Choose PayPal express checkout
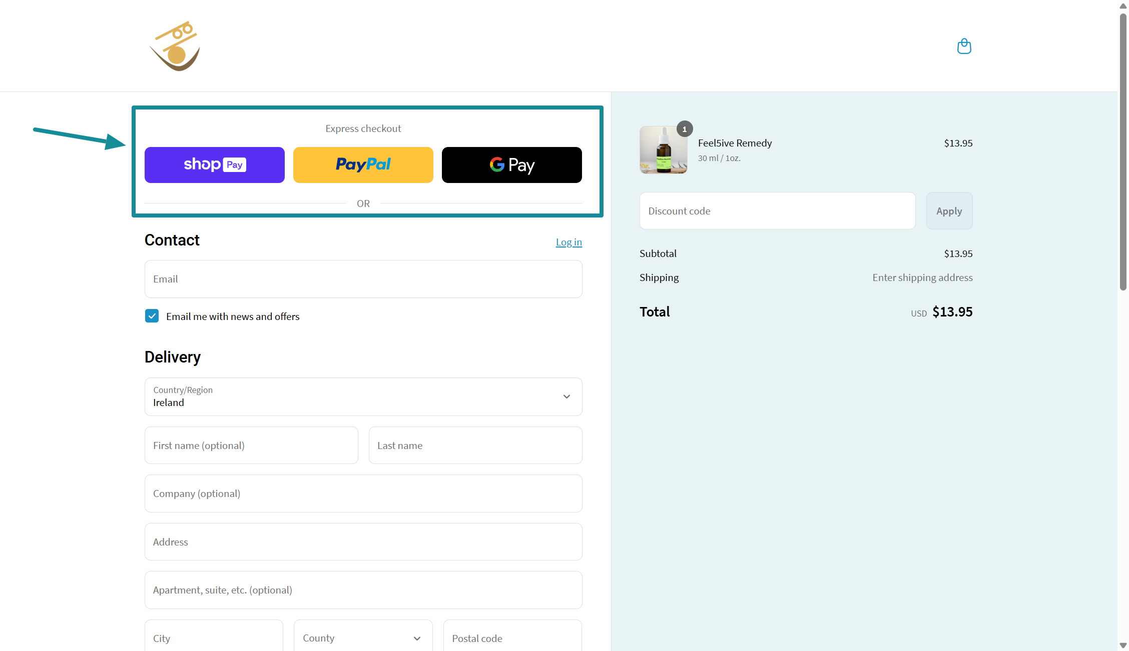Screen dimensions: 1129x651 point(363,165)
